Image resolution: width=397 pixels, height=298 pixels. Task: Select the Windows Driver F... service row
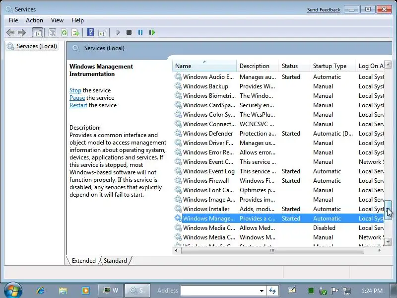[278, 143]
